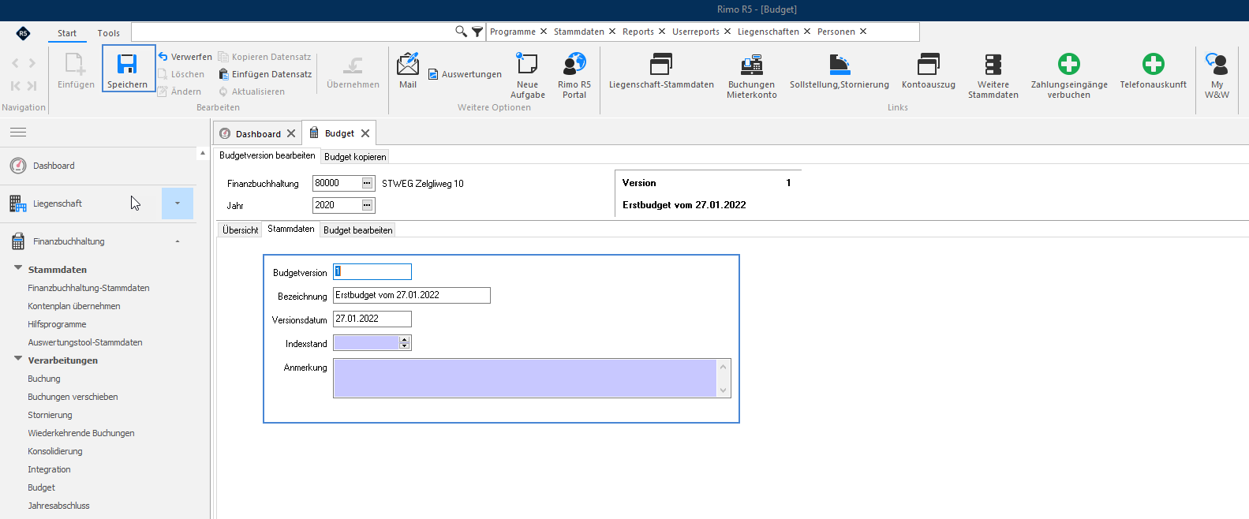The image size is (1249, 519).
Task: Open the Rimo R5 Portal
Action: pyautogui.click(x=574, y=75)
